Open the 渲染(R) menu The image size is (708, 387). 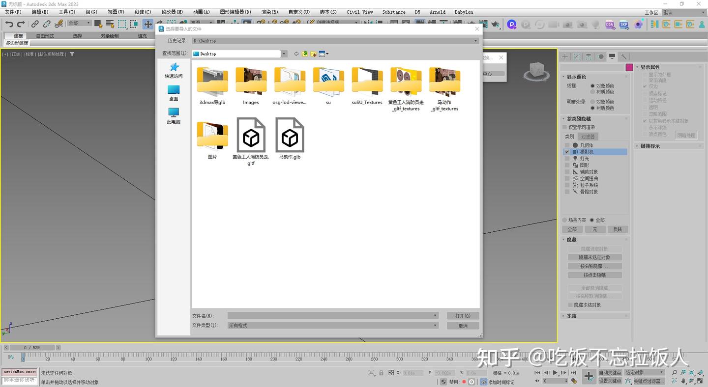(x=269, y=12)
